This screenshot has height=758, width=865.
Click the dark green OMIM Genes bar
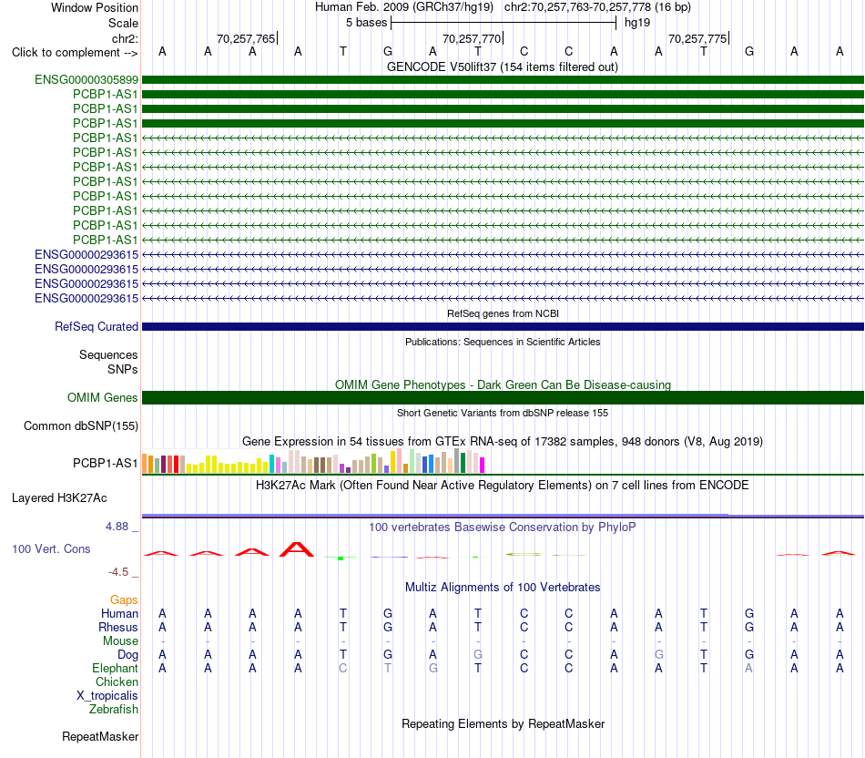click(x=503, y=397)
